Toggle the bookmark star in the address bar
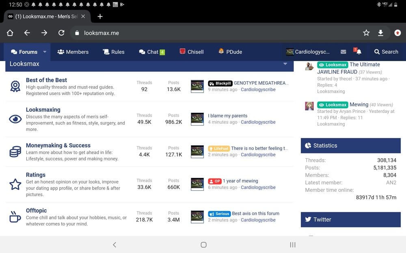The height and width of the screenshot is (253, 406). [x=366, y=32]
